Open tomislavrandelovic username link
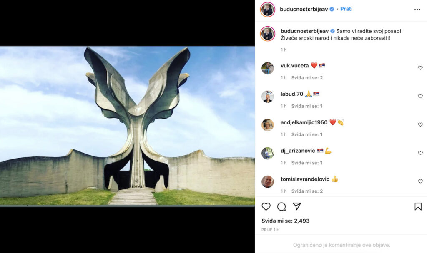The image size is (427, 253). point(305,179)
